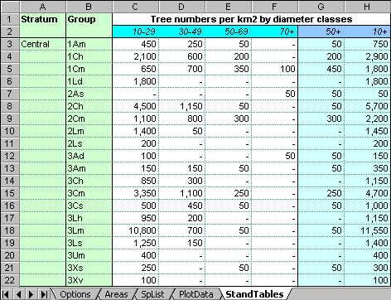Image resolution: width=391 pixels, height=300 pixels.
Task: Click the select-all corner box
Action: click(10, 7)
